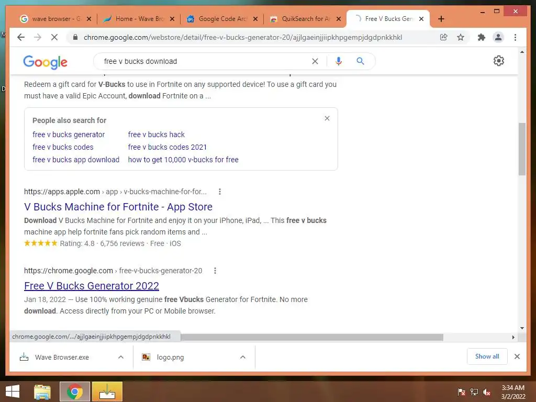This screenshot has height=402, width=536.
Task: Close the Free V Bucks Generator tab
Action: (x=421, y=19)
